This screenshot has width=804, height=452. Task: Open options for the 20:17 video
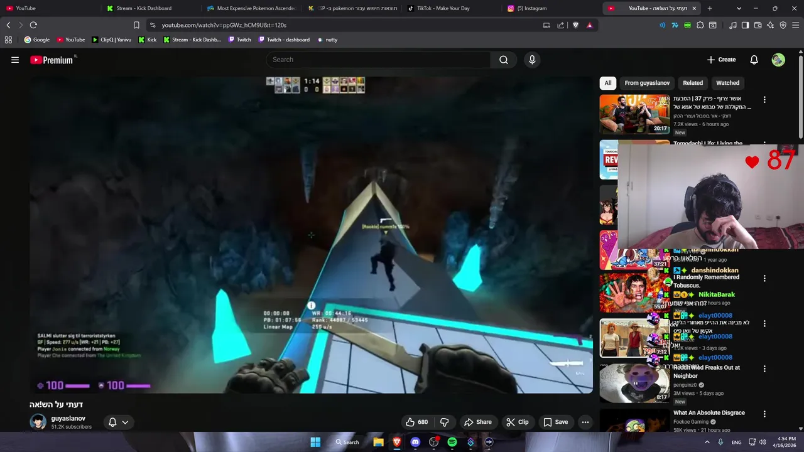click(764, 100)
